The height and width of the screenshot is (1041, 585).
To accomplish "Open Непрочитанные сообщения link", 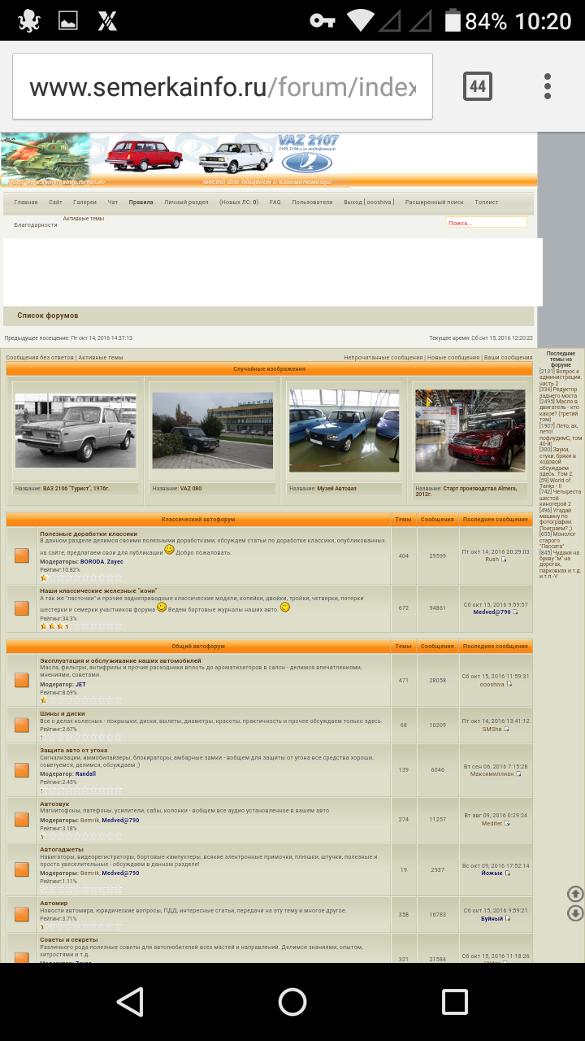I will (383, 357).
